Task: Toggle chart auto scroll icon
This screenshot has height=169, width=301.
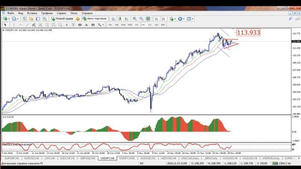Action: click(x=157, y=19)
